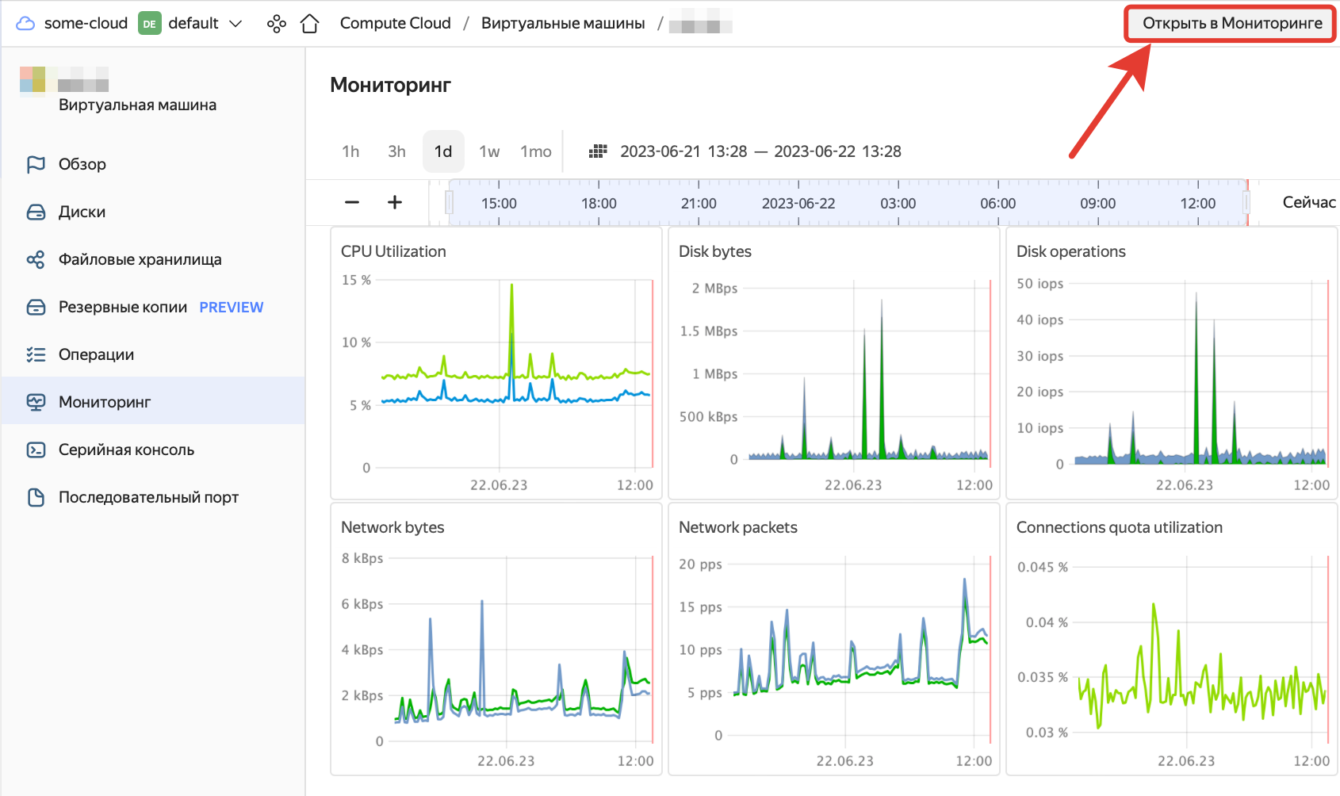Open the calendar date range picker icon
Viewport: 1340px width, 796px height.
click(x=598, y=151)
